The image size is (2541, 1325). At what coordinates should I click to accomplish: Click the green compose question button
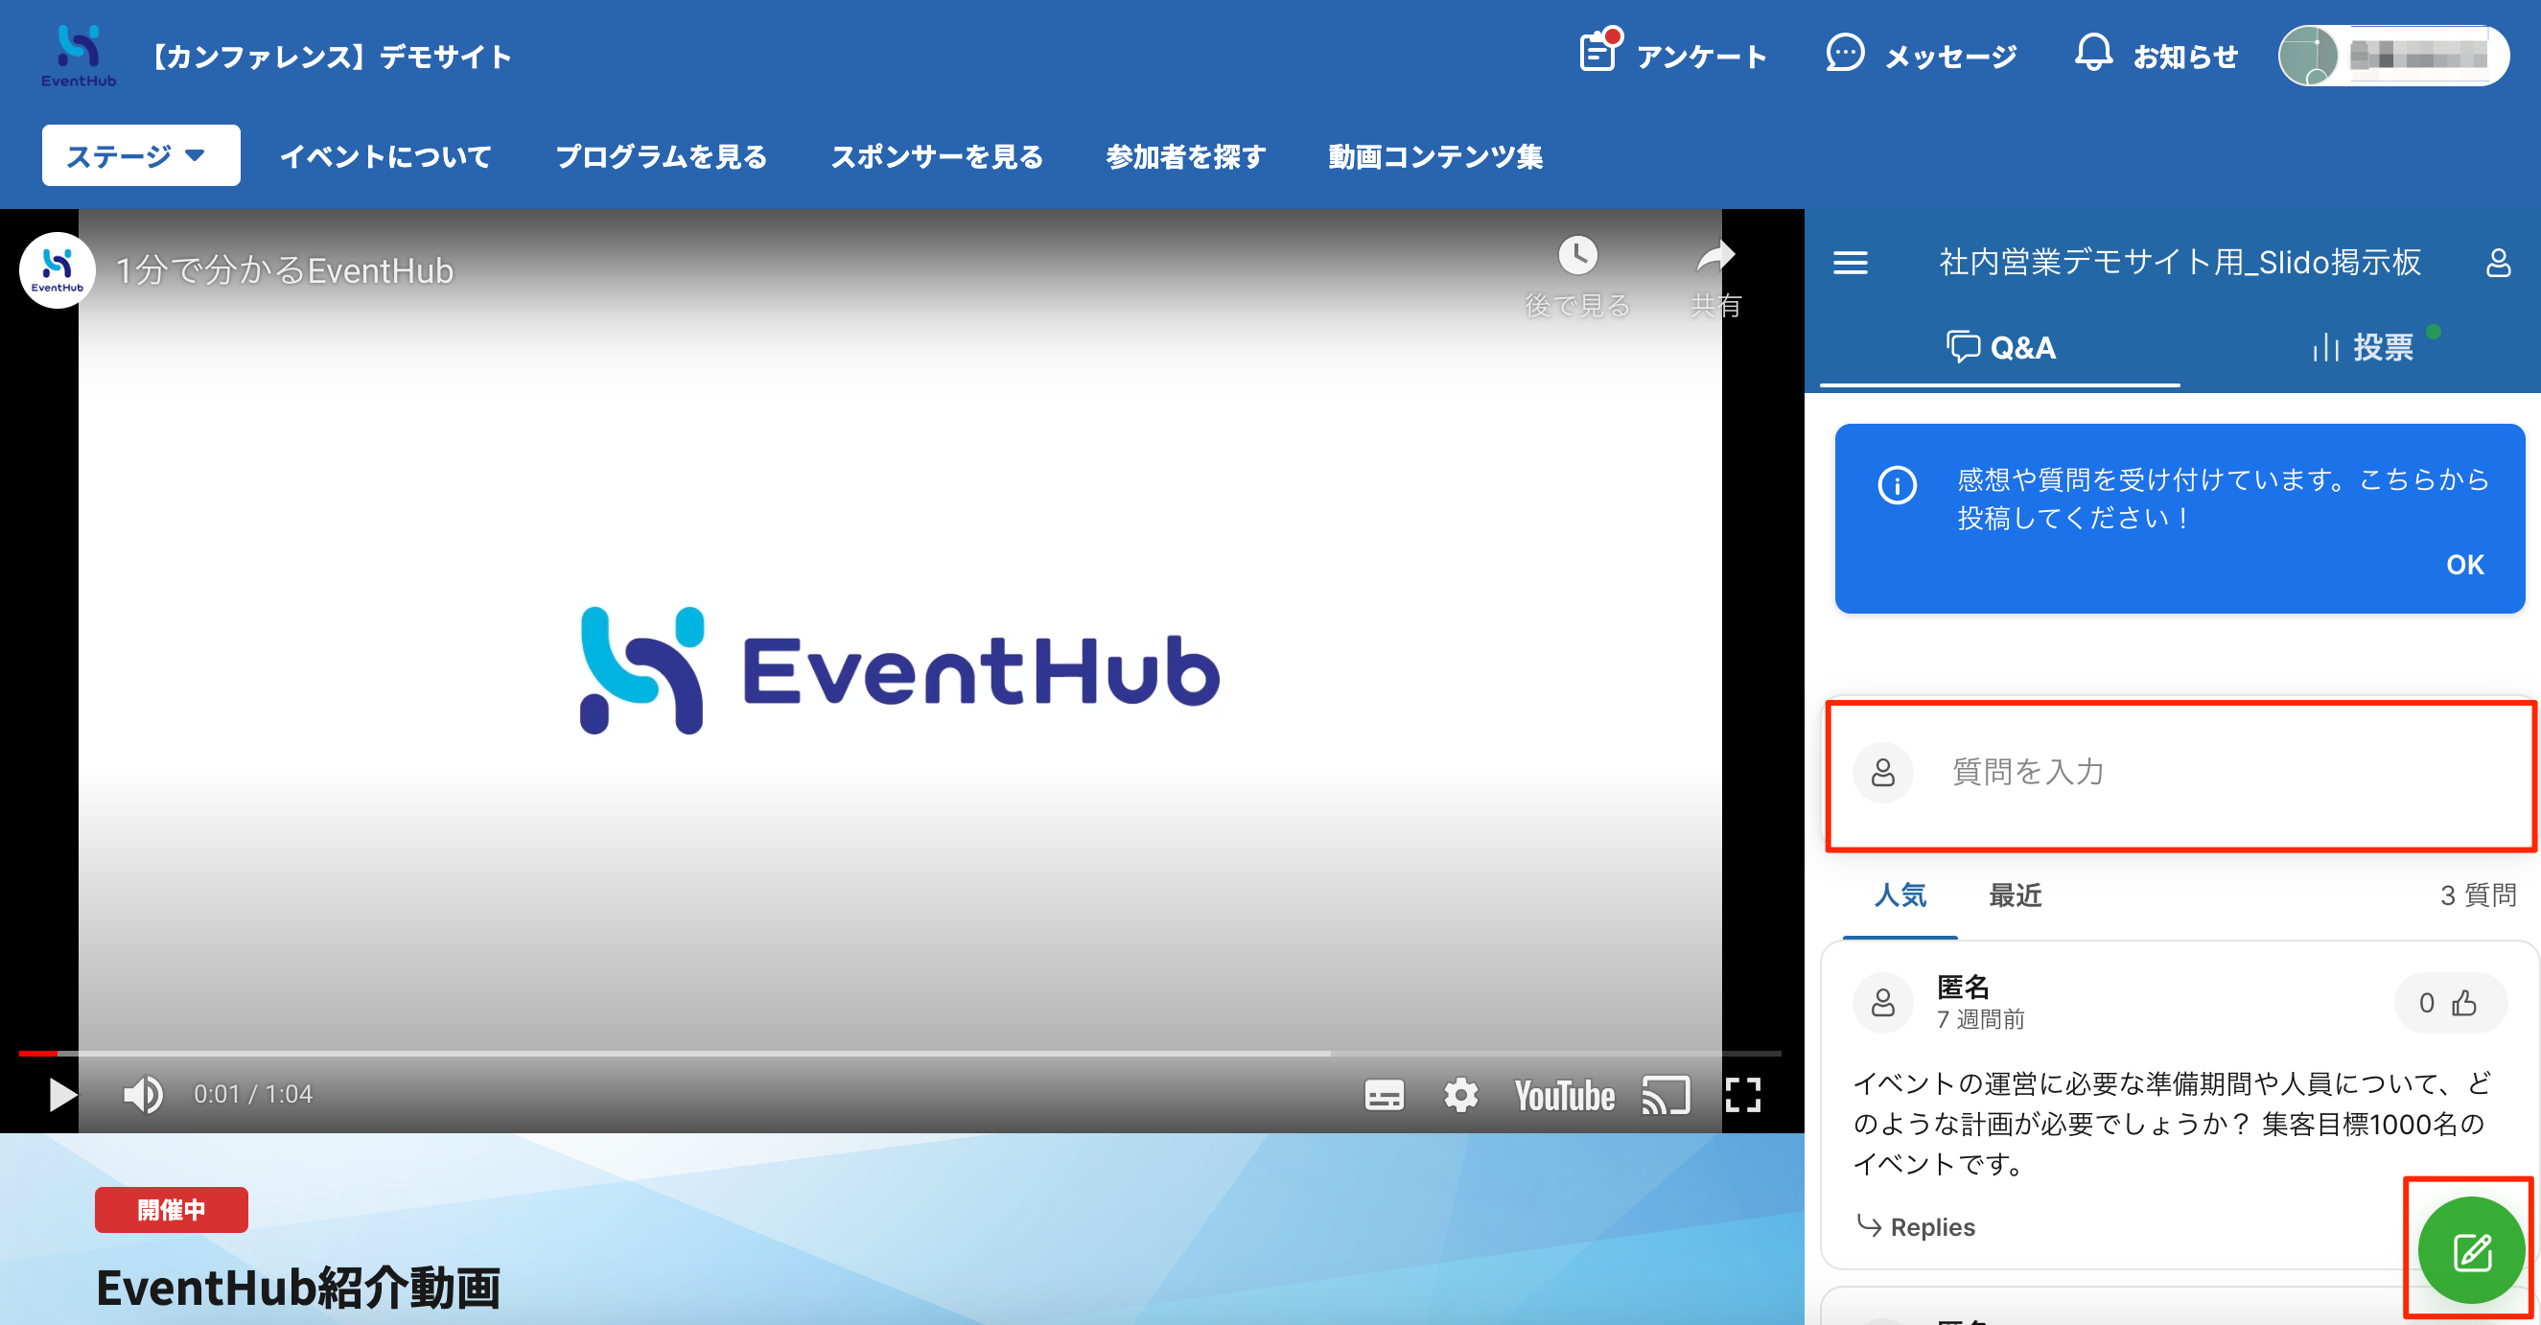[x=2471, y=1251]
